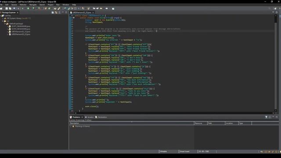The width and height of the screenshot is (281, 158).
Task: Expand the JRE System Library node
Action: (x=3, y=18)
